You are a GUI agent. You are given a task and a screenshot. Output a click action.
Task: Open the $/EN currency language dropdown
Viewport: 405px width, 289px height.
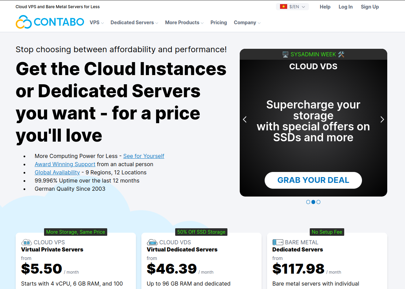(292, 7)
